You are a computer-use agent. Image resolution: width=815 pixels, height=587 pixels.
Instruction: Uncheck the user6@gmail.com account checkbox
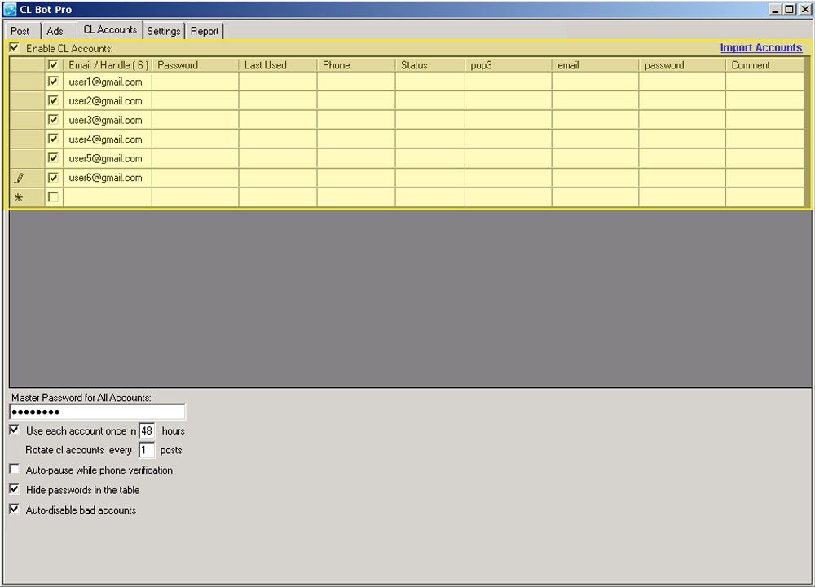(x=53, y=178)
